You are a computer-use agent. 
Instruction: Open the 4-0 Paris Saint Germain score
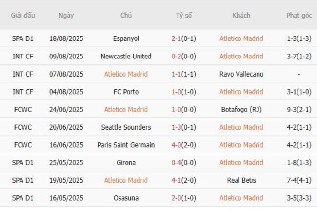[x=176, y=145]
